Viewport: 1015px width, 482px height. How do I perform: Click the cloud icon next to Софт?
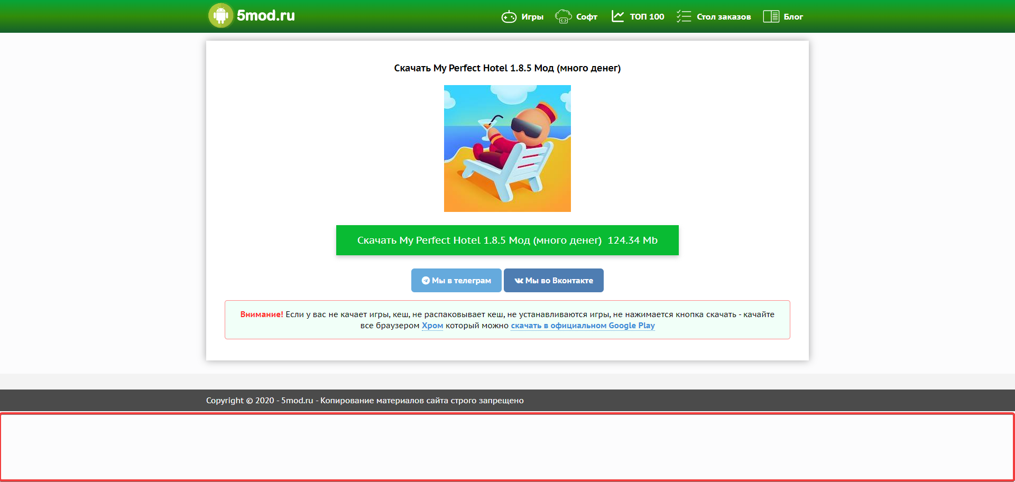click(564, 16)
